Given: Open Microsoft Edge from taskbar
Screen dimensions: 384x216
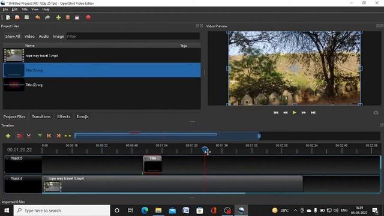Looking at the screenshot, I should pyautogui.click(x=145, y=211).
